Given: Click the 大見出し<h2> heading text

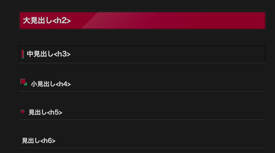Looking at the screenshot, I should [x=47, y=21].
